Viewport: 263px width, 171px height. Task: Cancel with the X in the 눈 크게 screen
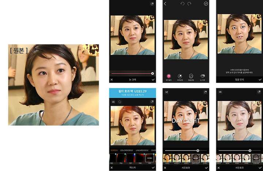(x=112, y=80)
